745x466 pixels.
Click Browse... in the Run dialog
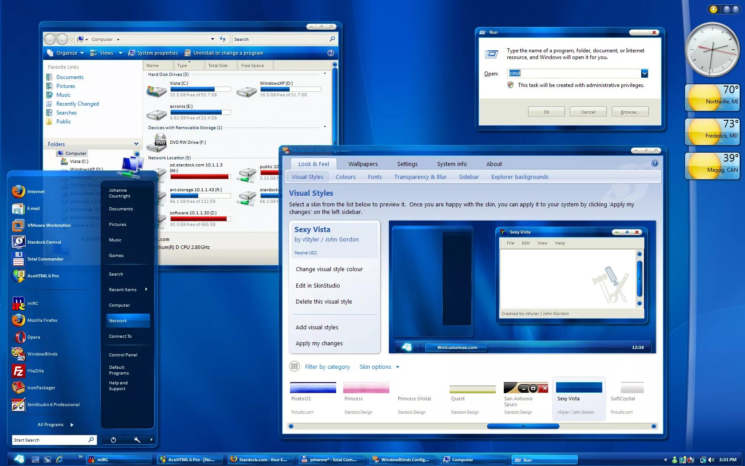(x=630, y=112)
